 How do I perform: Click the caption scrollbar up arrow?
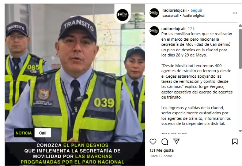tap(240, 25)
